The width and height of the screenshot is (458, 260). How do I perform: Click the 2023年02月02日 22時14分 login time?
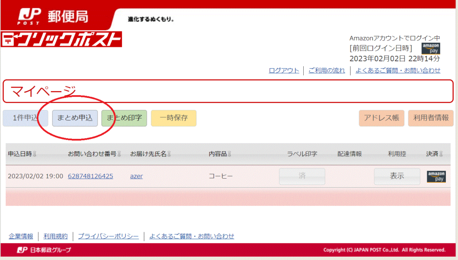[394, 59]
